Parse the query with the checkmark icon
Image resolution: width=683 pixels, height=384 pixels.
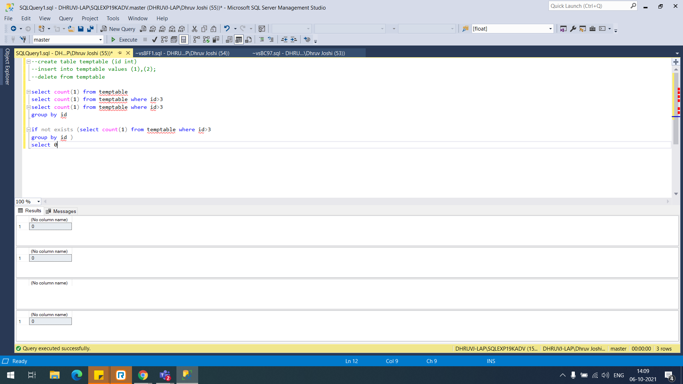(x=154, y=39)
